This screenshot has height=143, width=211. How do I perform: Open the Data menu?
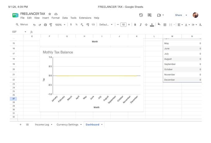(x=65, y=18)
